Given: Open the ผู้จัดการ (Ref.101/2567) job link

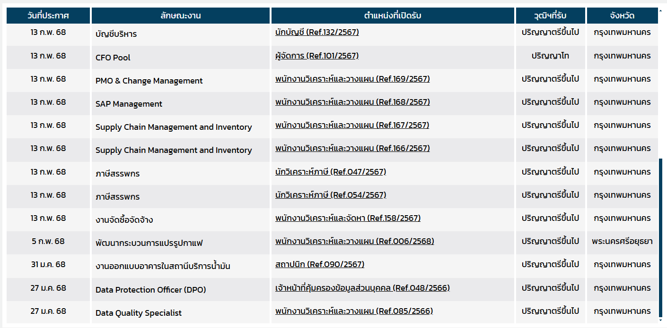Looking at the screenshot, I should pos(317,56).
